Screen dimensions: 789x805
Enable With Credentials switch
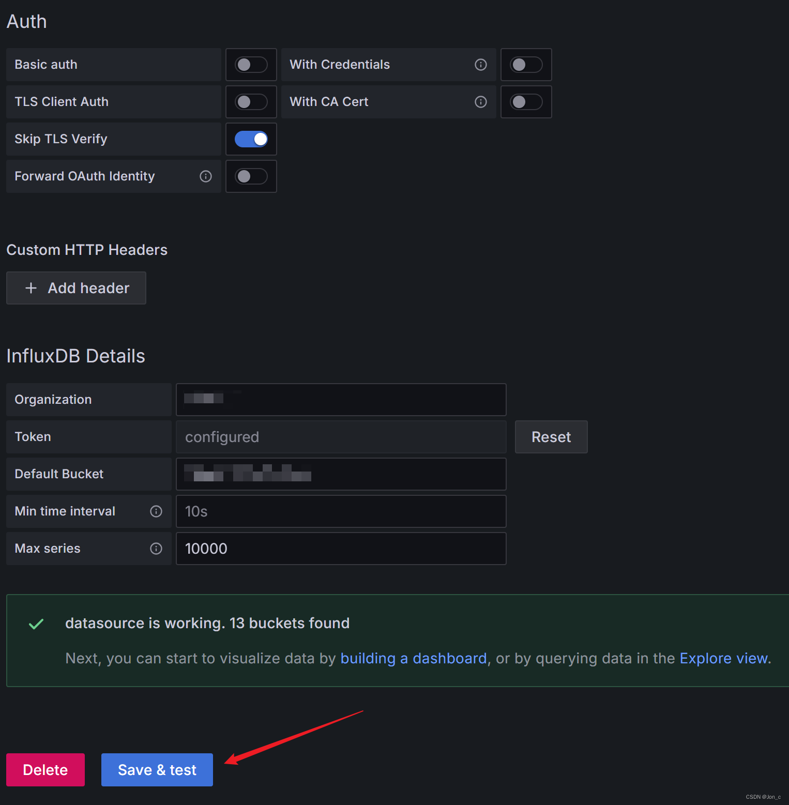tap(526, 65)
